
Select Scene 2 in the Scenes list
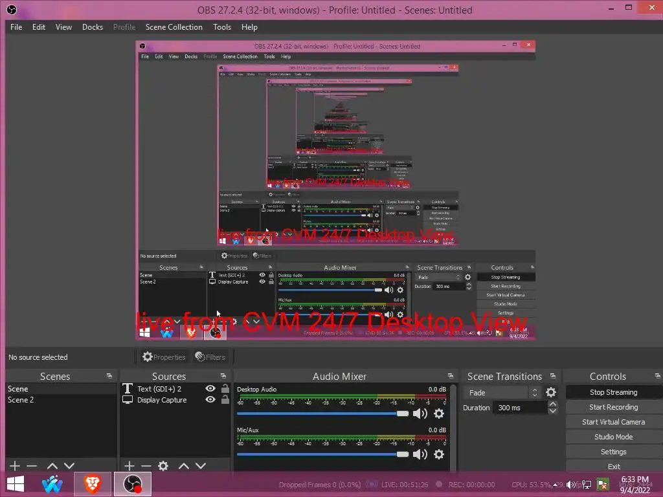click(61, 400)
